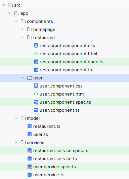Viewport: 129px width, 179px height.
Task: Click the test TS icon of restaurant.component.spec.ts
Action: point(36,62)
